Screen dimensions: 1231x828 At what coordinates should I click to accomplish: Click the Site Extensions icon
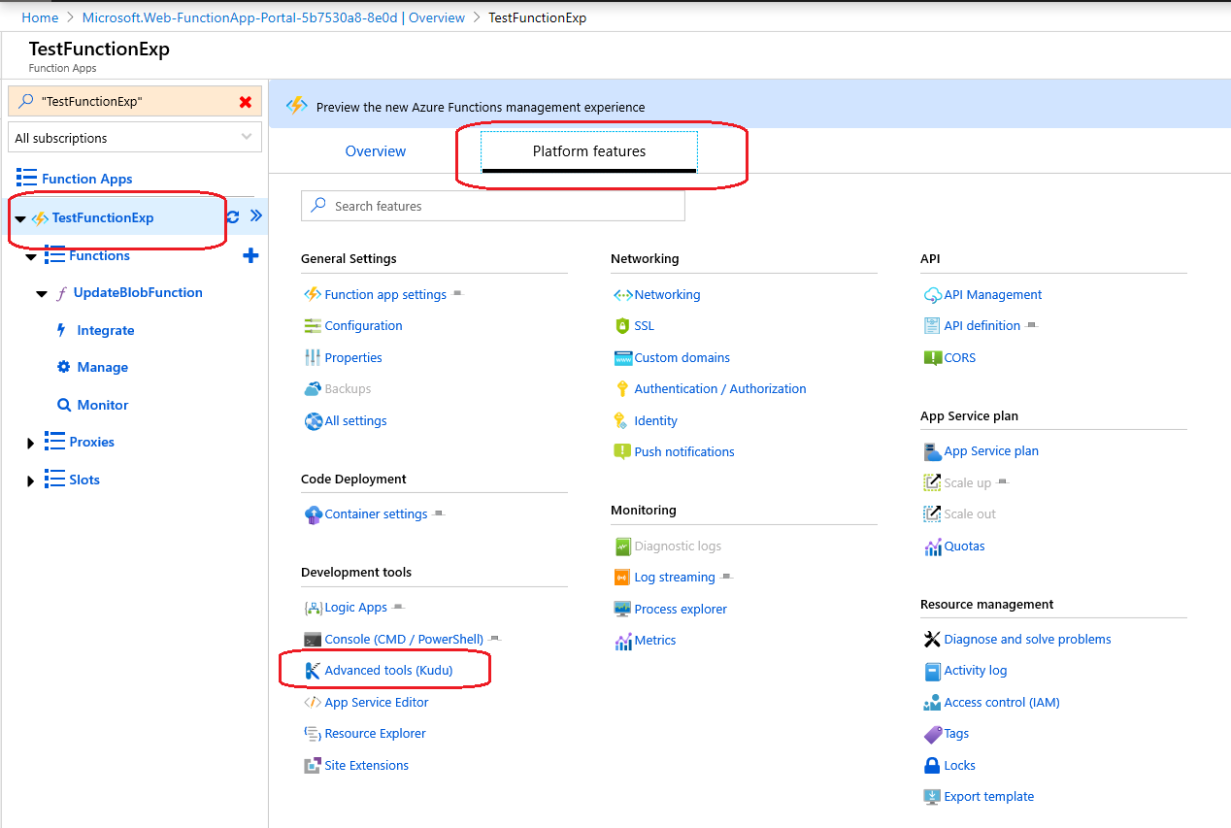coord(313,766)
